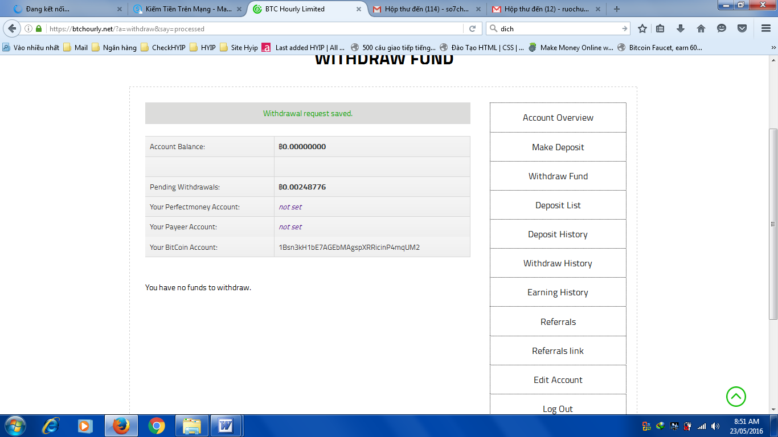
Task: Click the Microsoft Office tray icon
Action: (x=646, y=426)
